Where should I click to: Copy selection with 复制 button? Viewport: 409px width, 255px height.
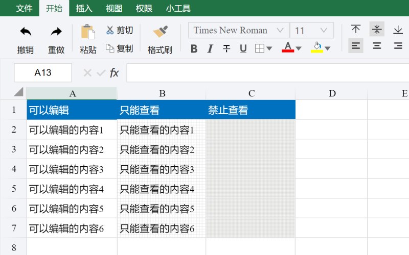pos(120,48)
